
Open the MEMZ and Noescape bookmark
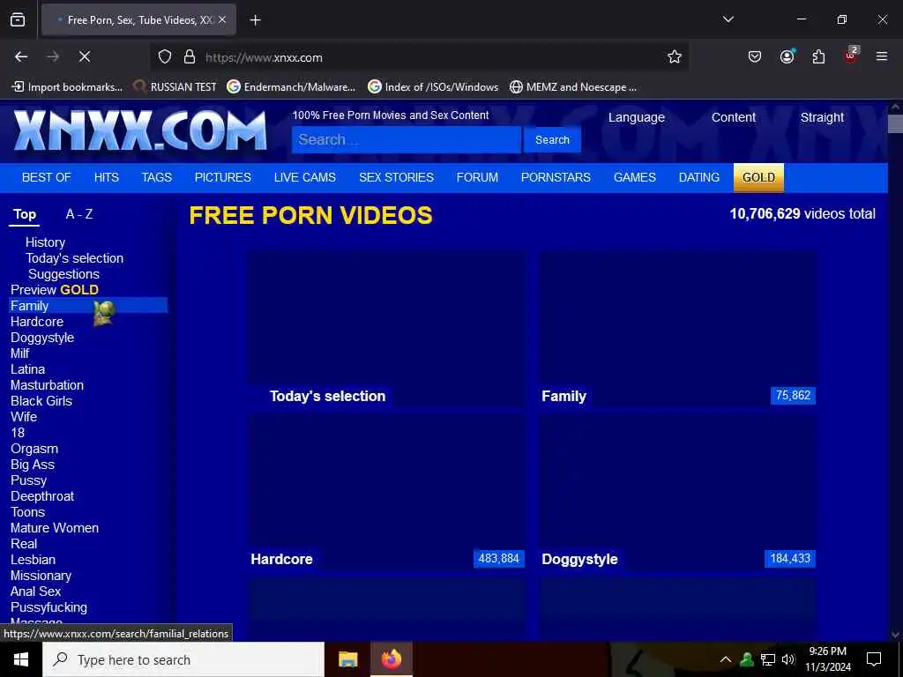click(573, 87)
